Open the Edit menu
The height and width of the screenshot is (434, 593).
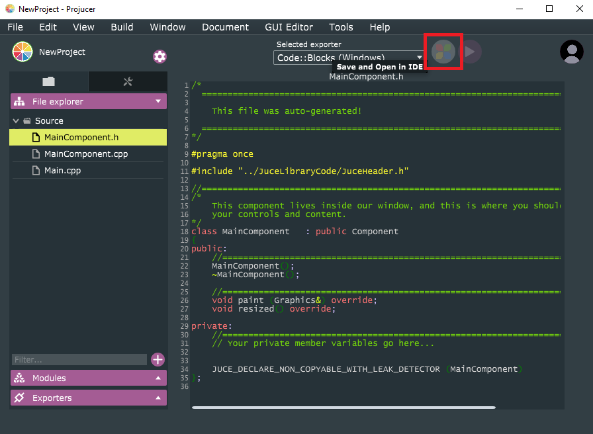[x=48, y=27]
